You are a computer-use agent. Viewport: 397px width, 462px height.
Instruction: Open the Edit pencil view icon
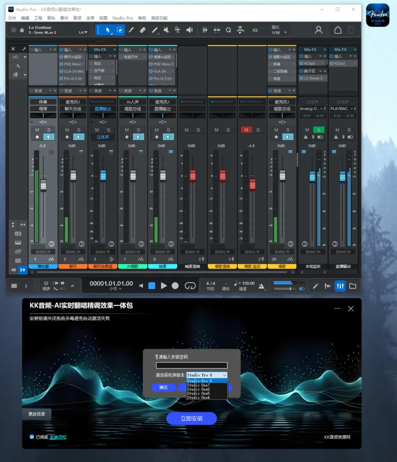315,286
